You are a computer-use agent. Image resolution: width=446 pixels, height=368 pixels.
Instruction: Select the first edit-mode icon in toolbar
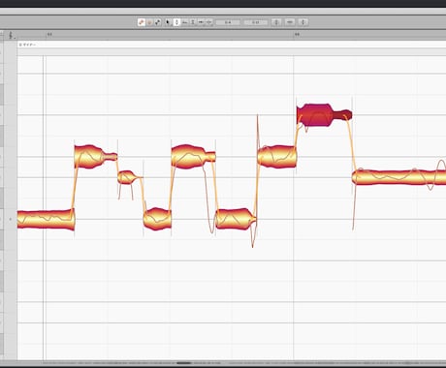[142, 22]
